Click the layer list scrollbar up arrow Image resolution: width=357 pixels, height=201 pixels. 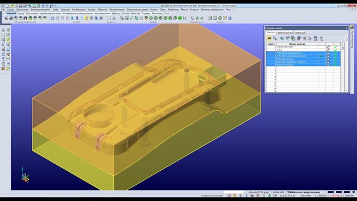[x=342, y=44]
